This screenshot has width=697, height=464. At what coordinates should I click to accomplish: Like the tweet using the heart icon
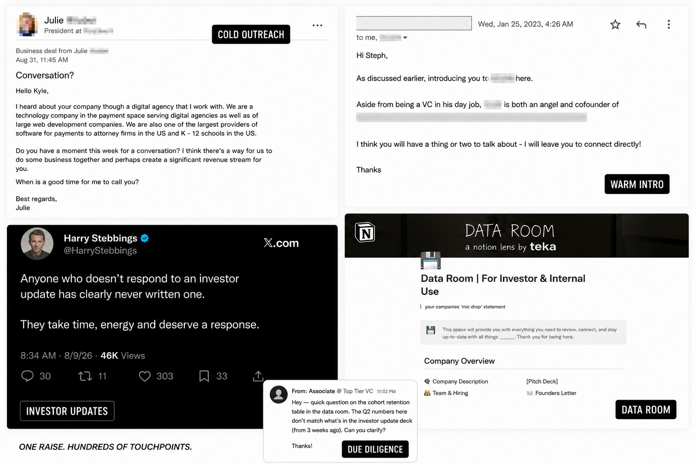pos(145,376)
